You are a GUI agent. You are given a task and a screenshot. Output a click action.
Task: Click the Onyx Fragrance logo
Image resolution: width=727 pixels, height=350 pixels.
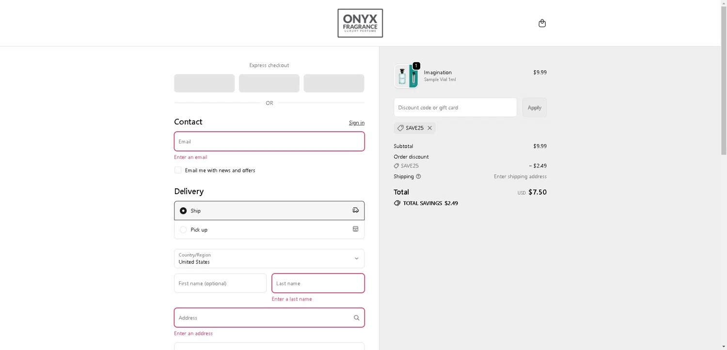click(360, 23)
